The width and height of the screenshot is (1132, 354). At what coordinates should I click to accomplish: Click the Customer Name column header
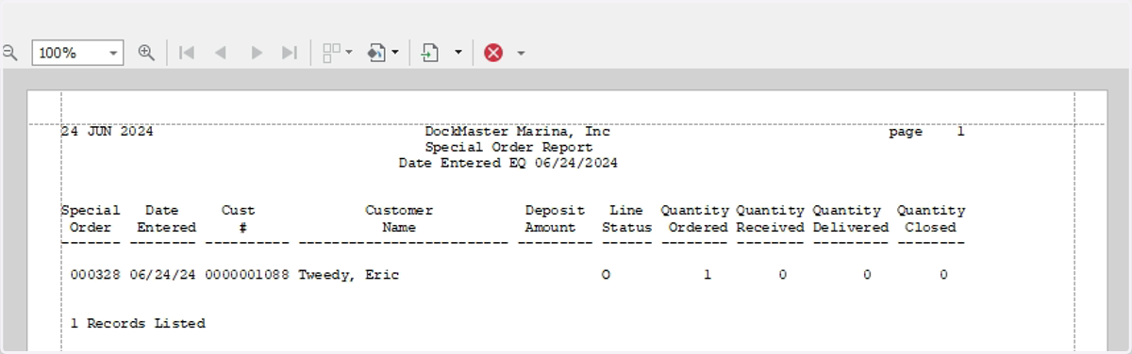click(x=399, y=218)
